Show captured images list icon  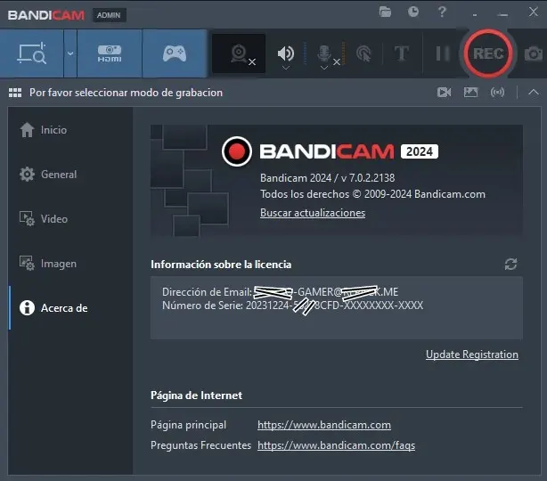click(470, 92)
